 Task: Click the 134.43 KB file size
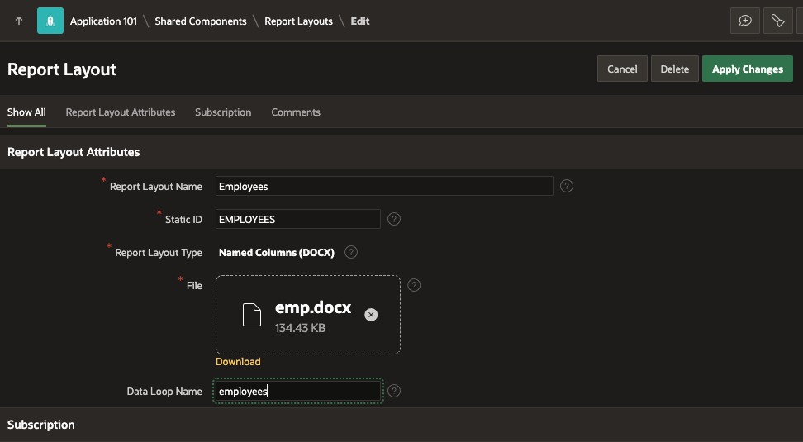click(x=300, y=328)
